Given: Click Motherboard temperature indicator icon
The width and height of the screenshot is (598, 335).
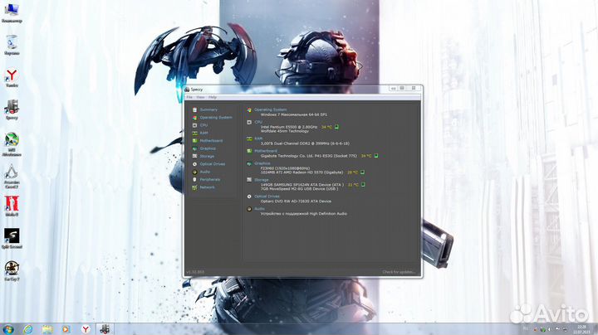Looking at the screenshot, I should click(x=376, y=156).
